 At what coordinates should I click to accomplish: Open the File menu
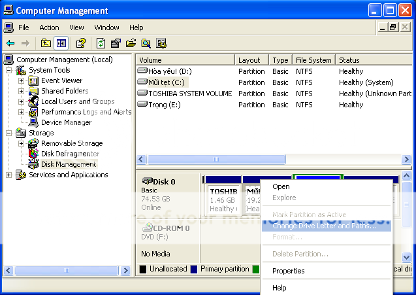(x=24, y=27)
